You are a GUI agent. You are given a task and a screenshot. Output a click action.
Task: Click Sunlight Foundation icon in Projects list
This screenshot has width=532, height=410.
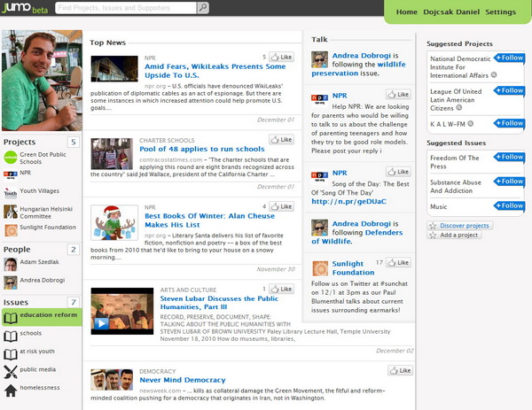(x=11, y=230)
